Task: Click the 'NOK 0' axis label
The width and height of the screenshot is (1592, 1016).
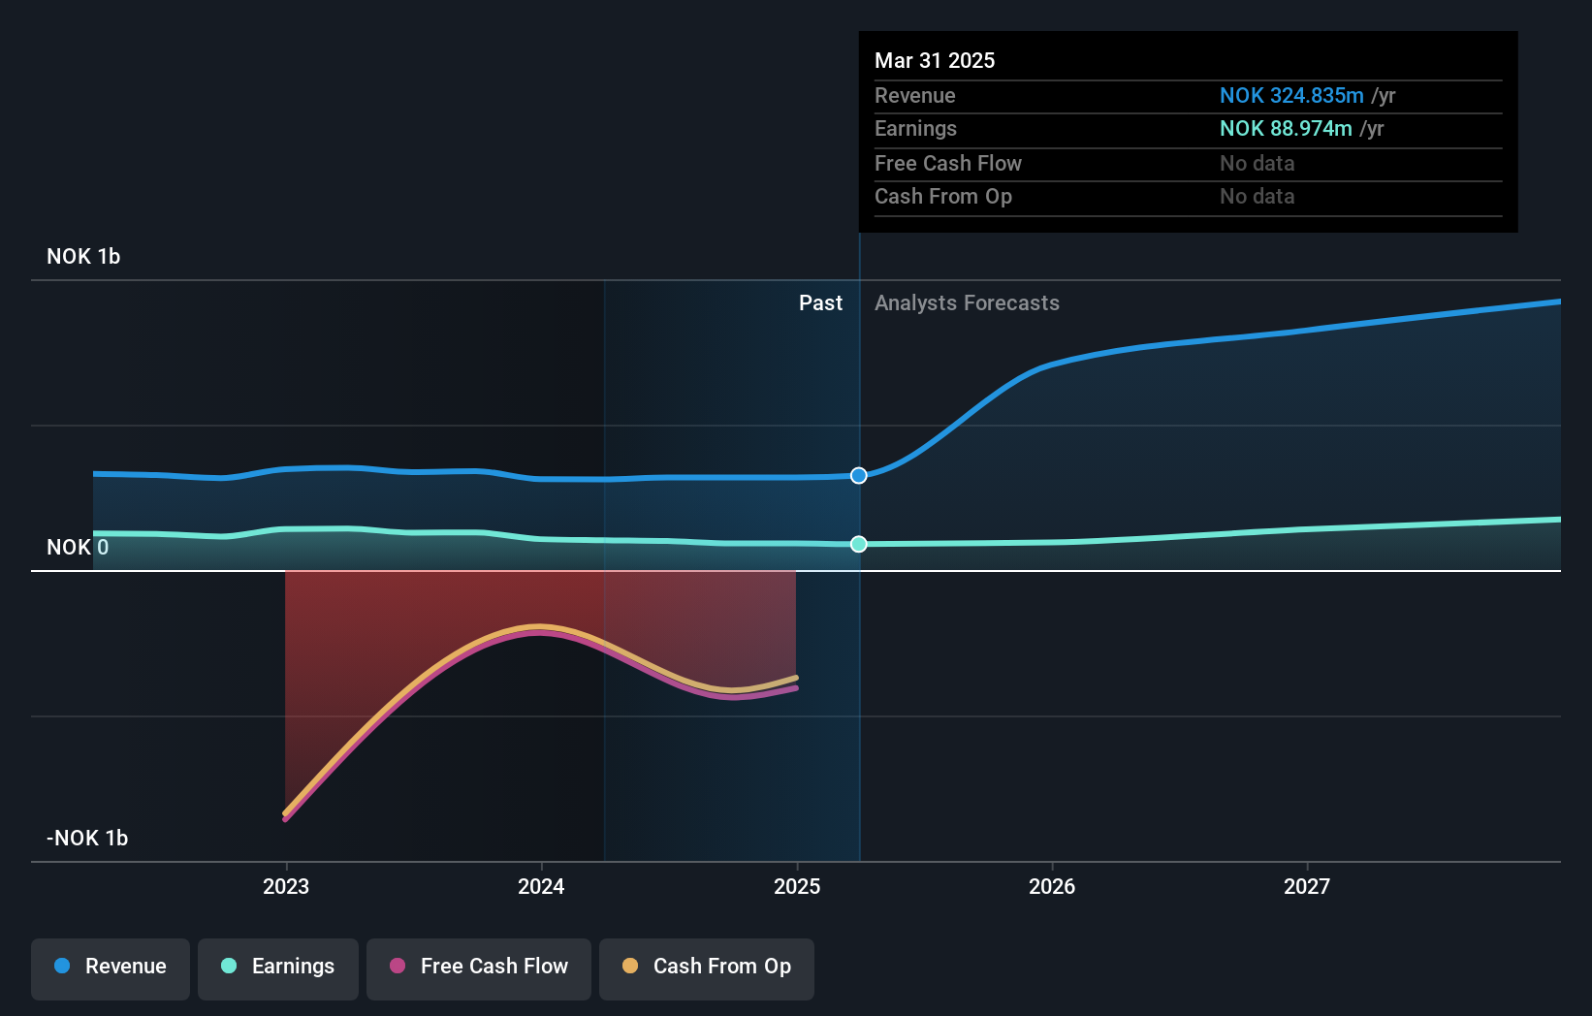Action: pos(78,547)
